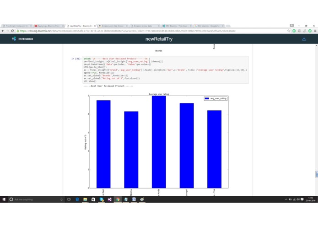Click the newRetailTry notebook title
This screenshot has width=318, height=226.
pos(159,39)
